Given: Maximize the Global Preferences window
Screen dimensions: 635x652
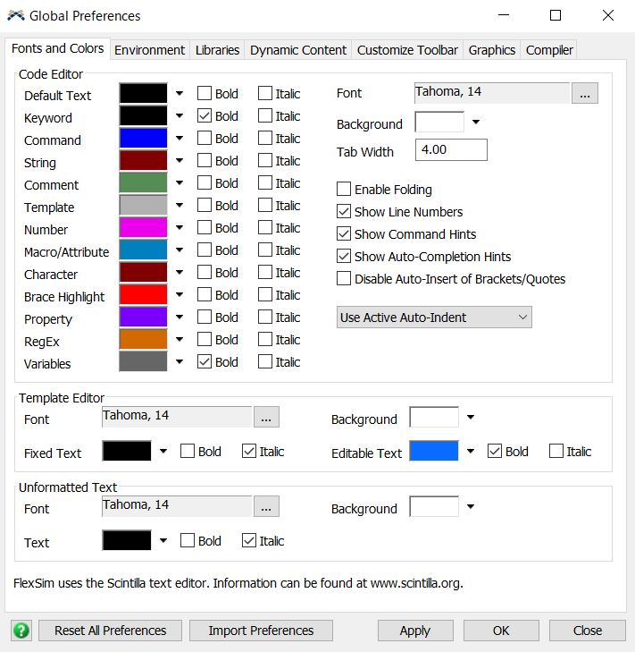Looking at the screenshot, I should pyautogui.click(x=556, y=15).
